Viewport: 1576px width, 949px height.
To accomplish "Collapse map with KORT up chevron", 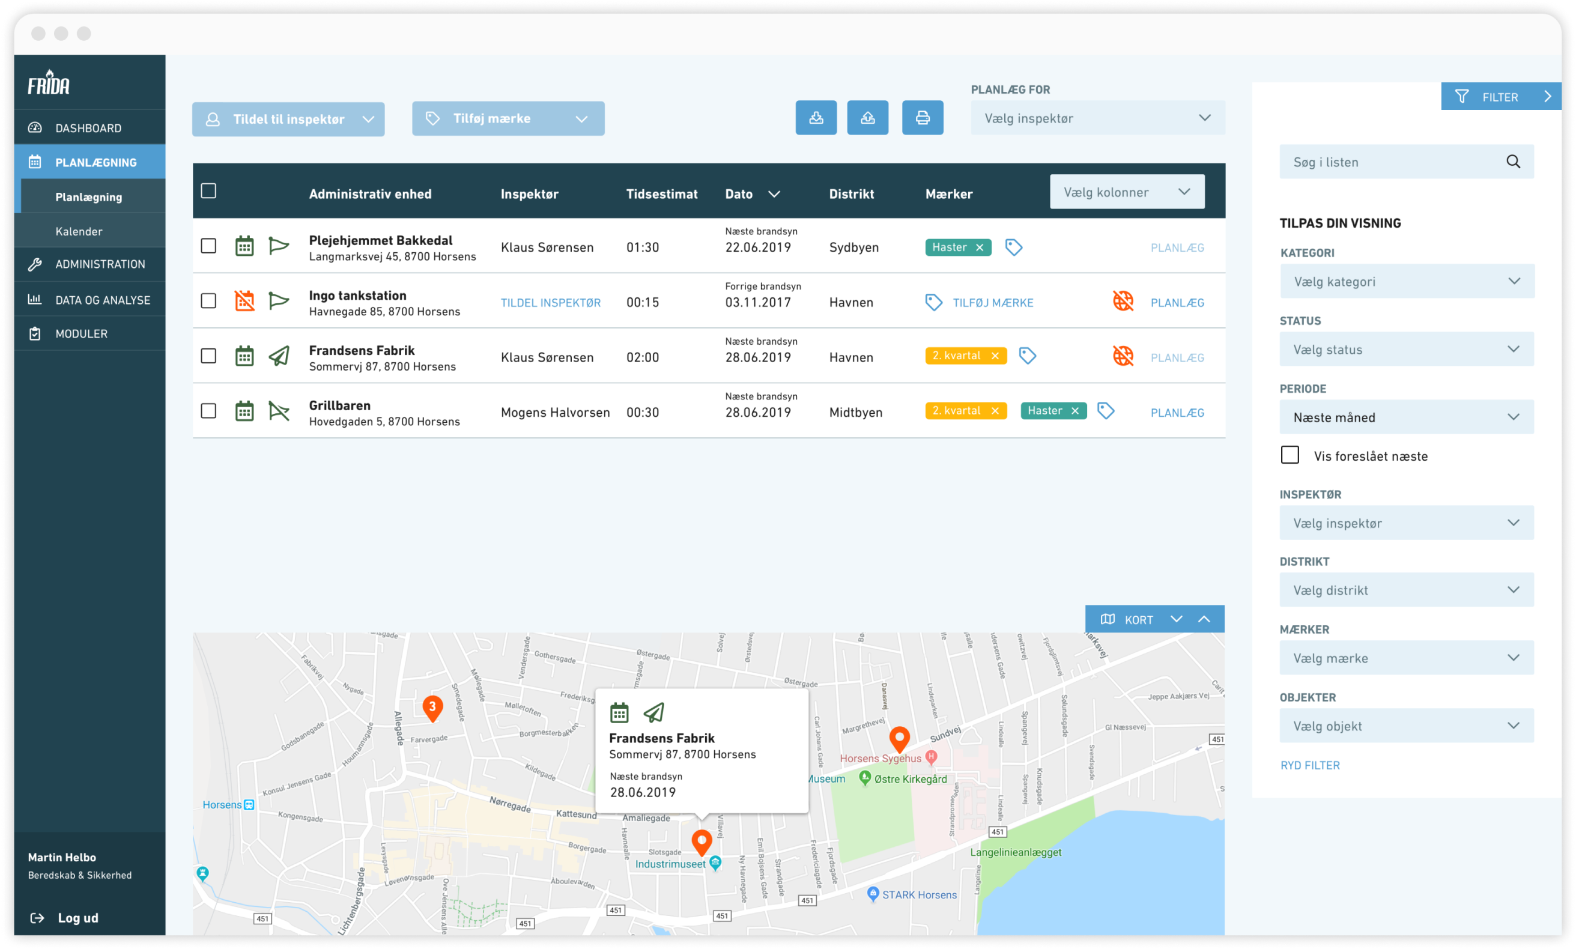I will [x=1204, y=619].
